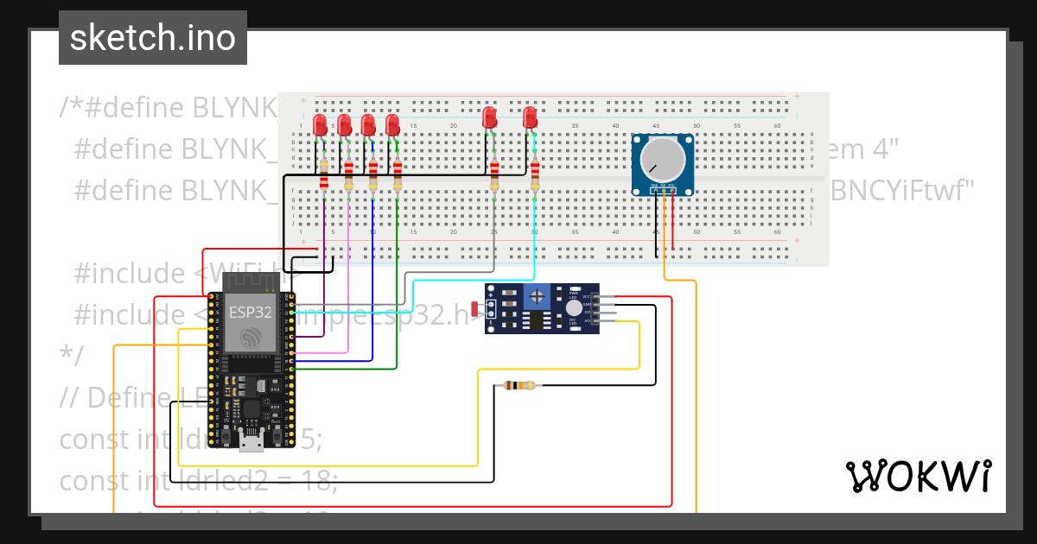Screen dimensions: 1037x544
Task: Select the leftmost red LED on the breadboard
Action: pos(320,123)
